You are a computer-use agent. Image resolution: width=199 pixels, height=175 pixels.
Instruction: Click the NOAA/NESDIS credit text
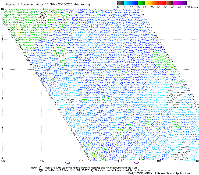point(158,173)
